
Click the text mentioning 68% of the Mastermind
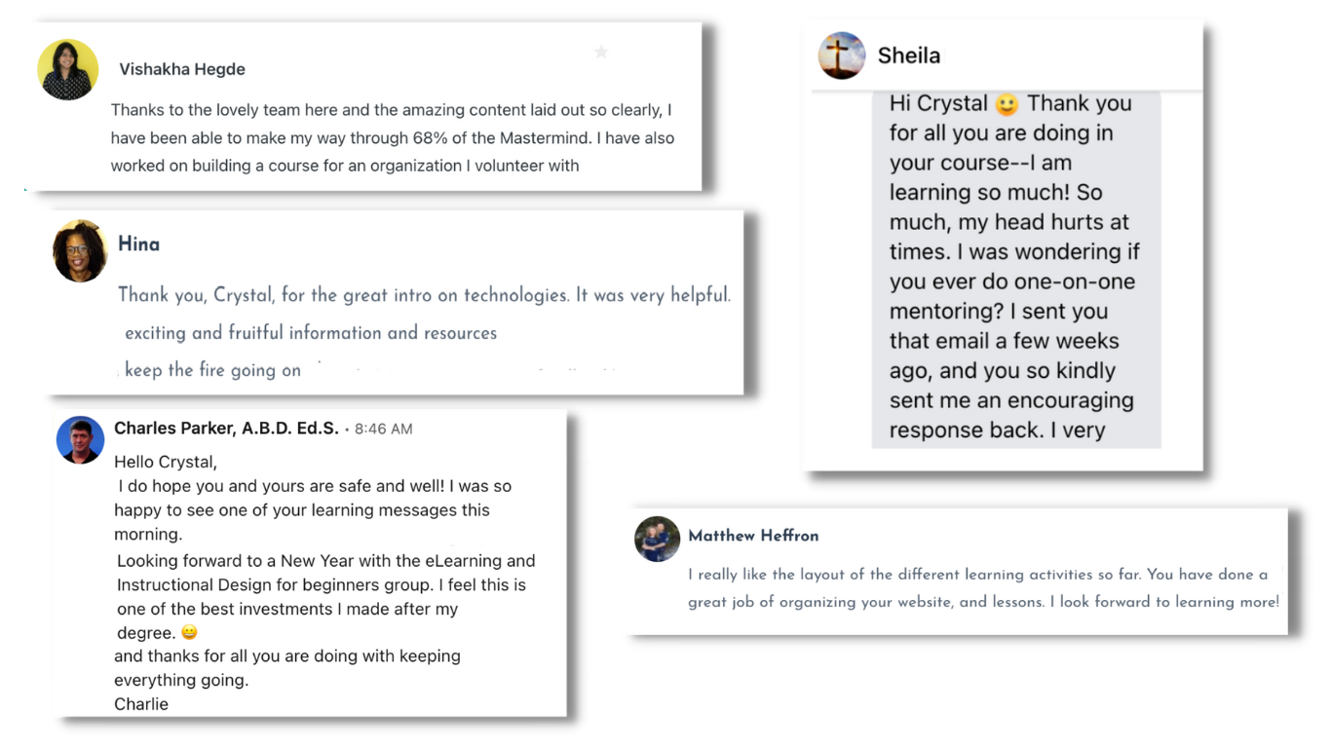(x=393, y=138)
